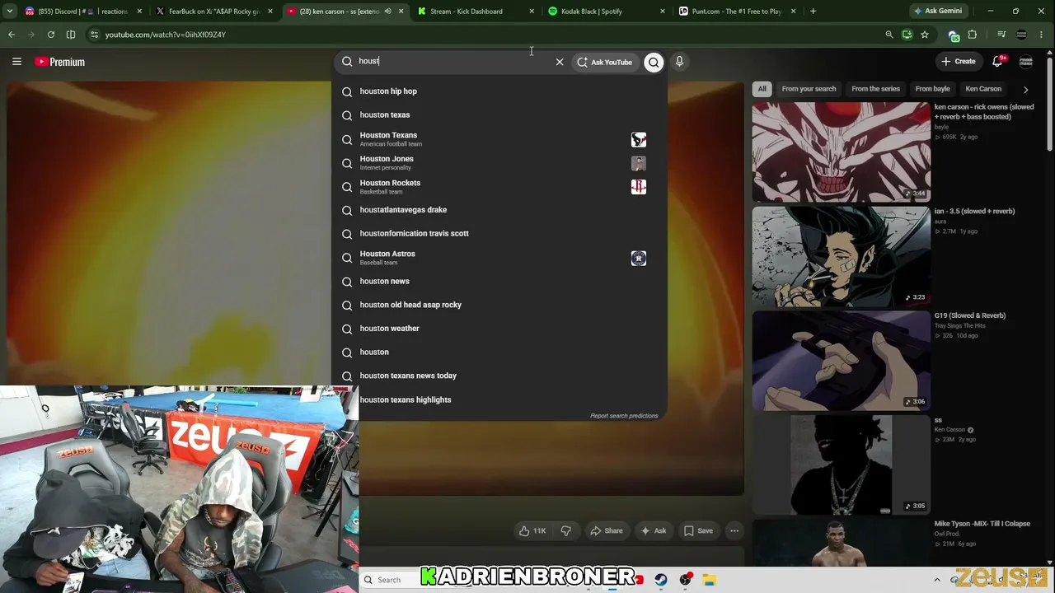The height and width of the screenshot is (593, 1055).
Task: Open Chrome media control icon
Action: coord(1001,35)
